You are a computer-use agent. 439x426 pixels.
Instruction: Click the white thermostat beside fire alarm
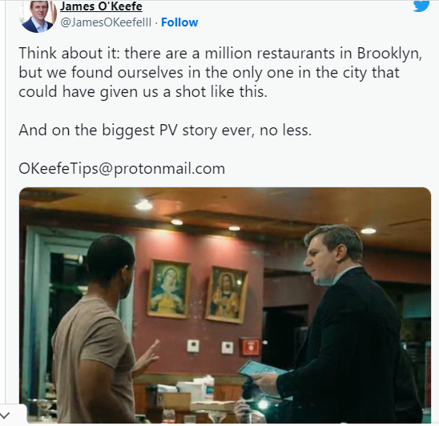pyautogui.click(x=228, y=348)
